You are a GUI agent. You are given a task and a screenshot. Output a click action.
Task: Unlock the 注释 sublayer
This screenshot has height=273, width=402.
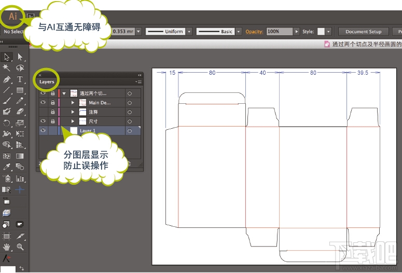click(53, 112)
